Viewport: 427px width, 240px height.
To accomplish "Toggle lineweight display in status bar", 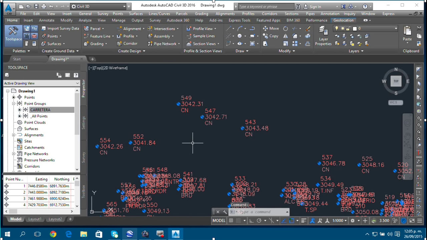I will point(304,220).
